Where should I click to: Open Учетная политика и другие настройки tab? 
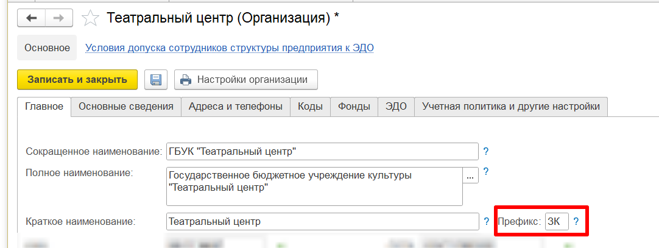pyautogui.click(x=510, y=107)
